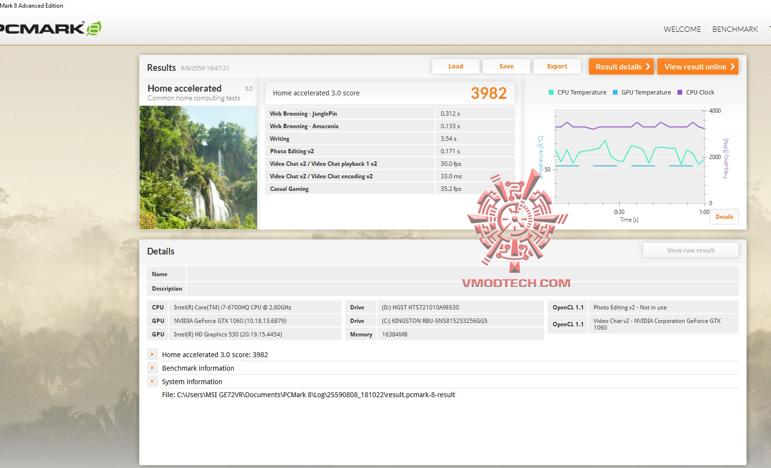The height and width of the screenshot is (468, 771).
Task: Expand the System information section
Action: tap(152, 381)
